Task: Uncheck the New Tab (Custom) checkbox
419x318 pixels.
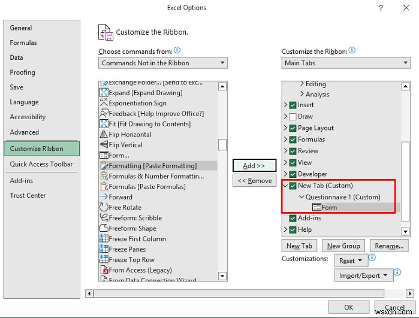Action: point(293,186)
